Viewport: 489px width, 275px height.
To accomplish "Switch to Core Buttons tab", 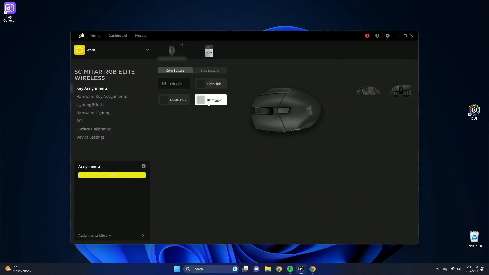I will 175,70.
